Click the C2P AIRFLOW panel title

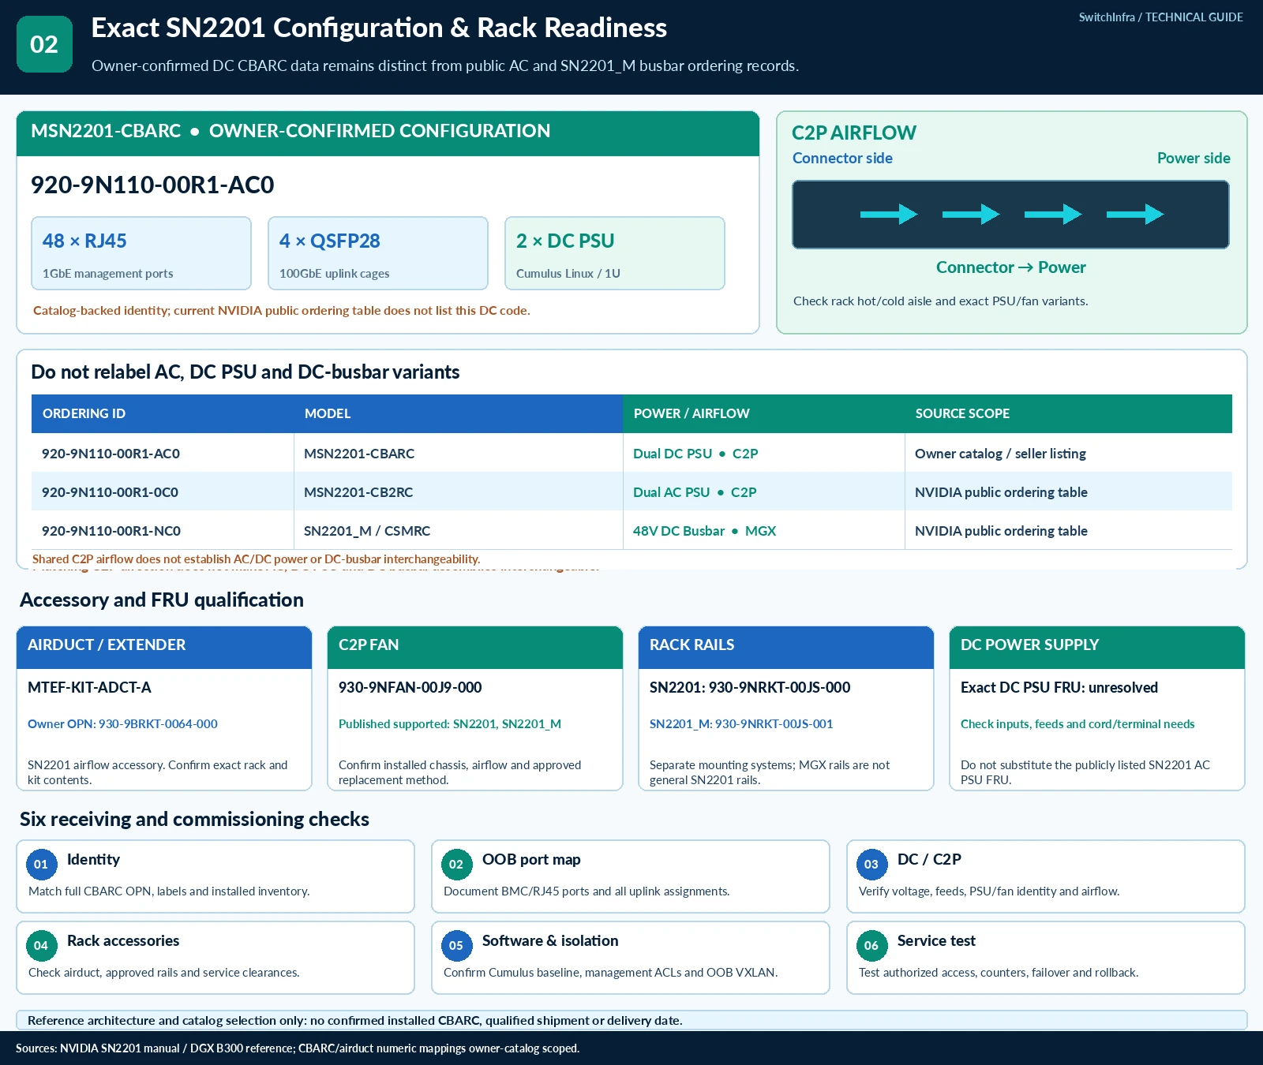point(854,133)
